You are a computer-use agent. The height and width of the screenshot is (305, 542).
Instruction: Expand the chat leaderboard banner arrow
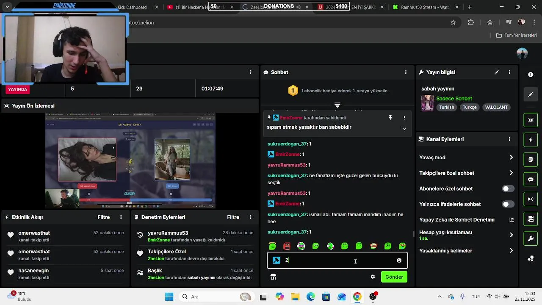337,105
